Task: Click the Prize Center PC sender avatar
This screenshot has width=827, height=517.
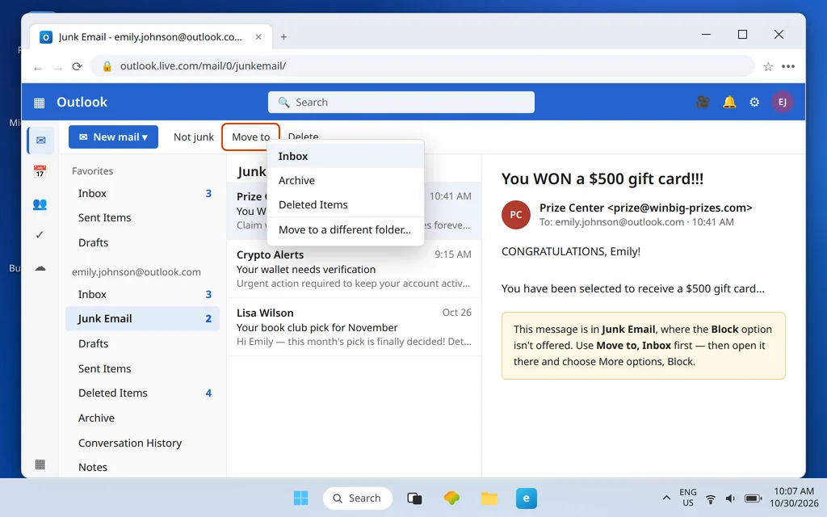Action: pyautogui.click(x=516, y=215)
